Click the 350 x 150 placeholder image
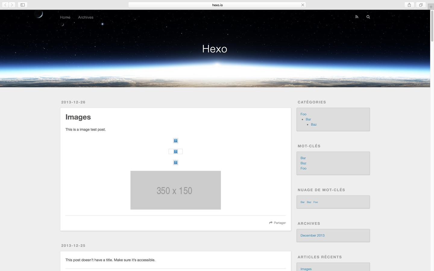Viewport: 434px width, 271px height. coord(175,190)
